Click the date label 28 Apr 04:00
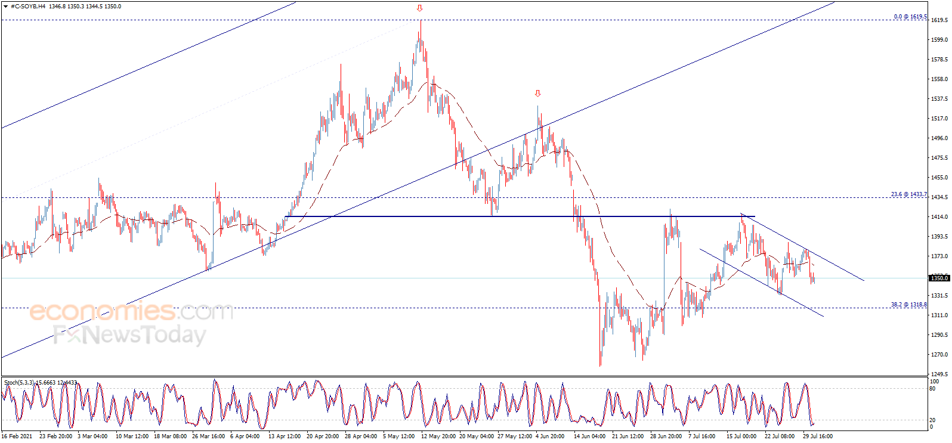The height and width of the screenshot is (443, 952). [361, 436]
